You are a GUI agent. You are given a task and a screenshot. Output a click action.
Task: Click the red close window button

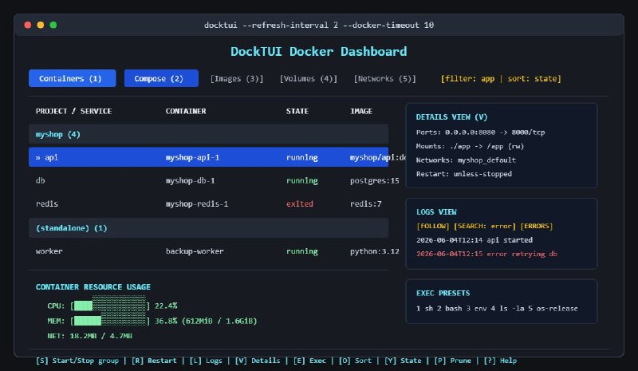click(x=28, y=25)
